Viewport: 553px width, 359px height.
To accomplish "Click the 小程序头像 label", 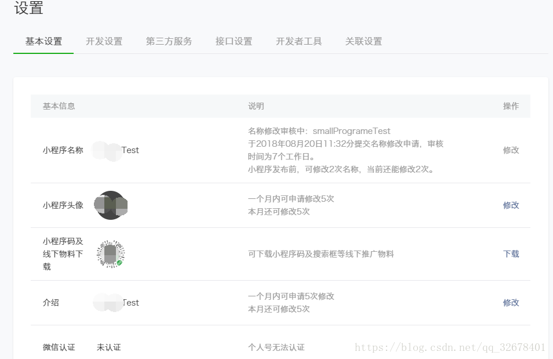I will 63,205.
